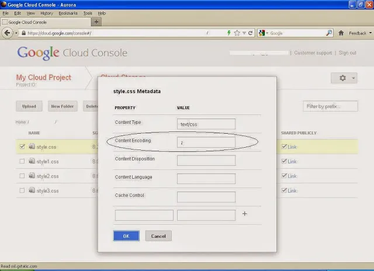This screenshot has width=374, height=271.
Task: Click the New Folder button
Action: pyautogui.click(x=63, y=106)
